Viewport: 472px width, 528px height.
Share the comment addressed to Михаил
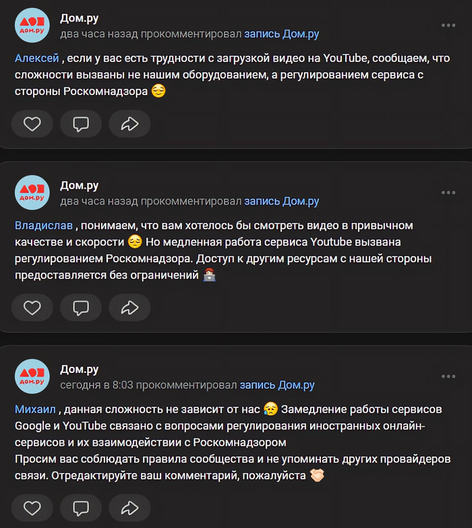click(x=129, y=506)
